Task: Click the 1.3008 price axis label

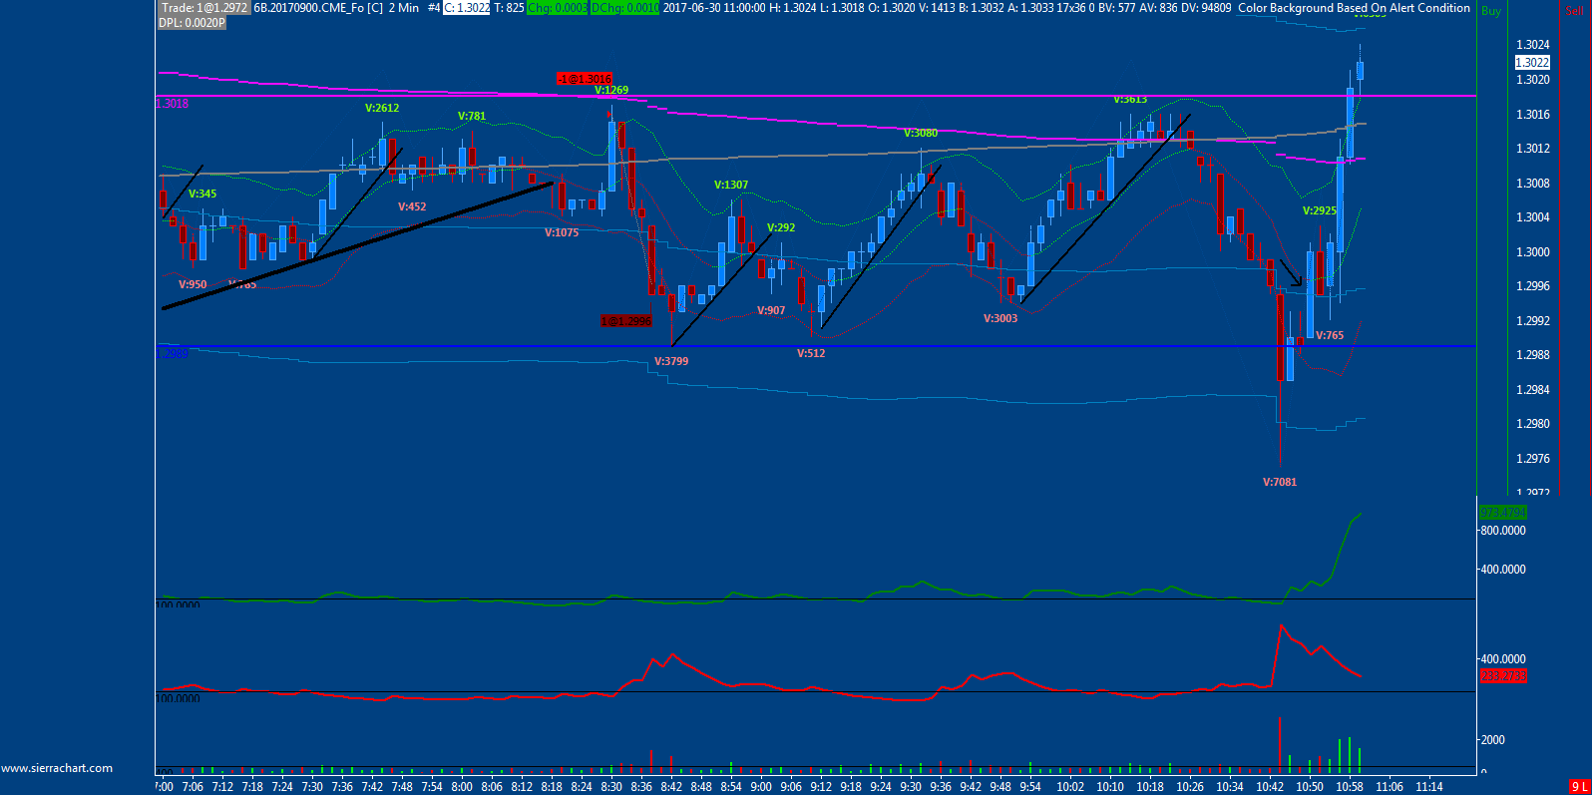Action: point(1532,184)
